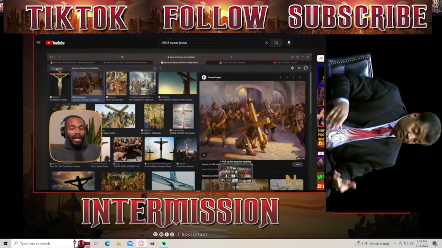The image size is (442, 248).
Task: Open the YouTube hamburger guide menu
Action: click(x=38, y=43)
